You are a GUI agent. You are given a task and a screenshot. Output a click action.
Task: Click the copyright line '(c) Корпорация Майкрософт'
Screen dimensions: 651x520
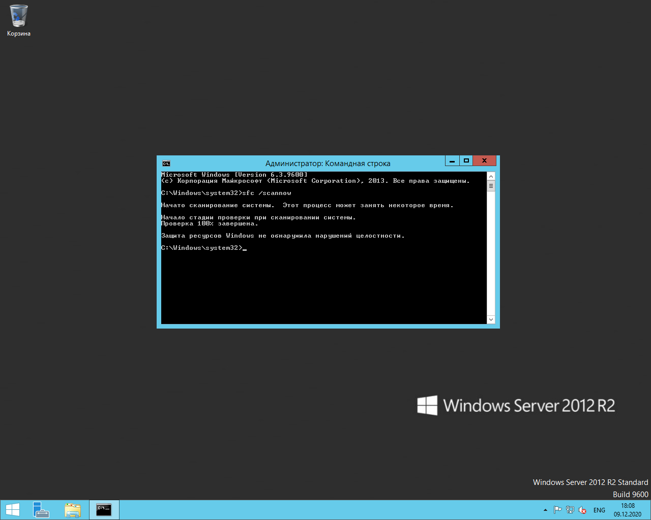(x=315, y=181)
